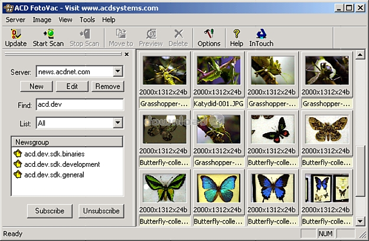Open the Preview toolbar icon
The width and height of the screenshot is (369, 241).
point(151,38)
